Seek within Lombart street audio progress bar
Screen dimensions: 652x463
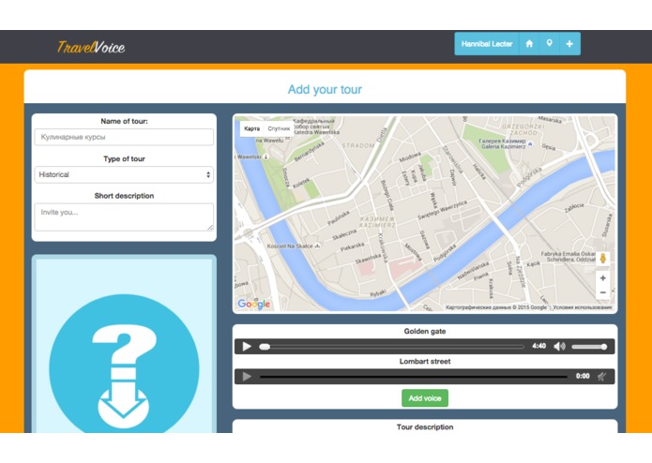(x=414, y=377)
